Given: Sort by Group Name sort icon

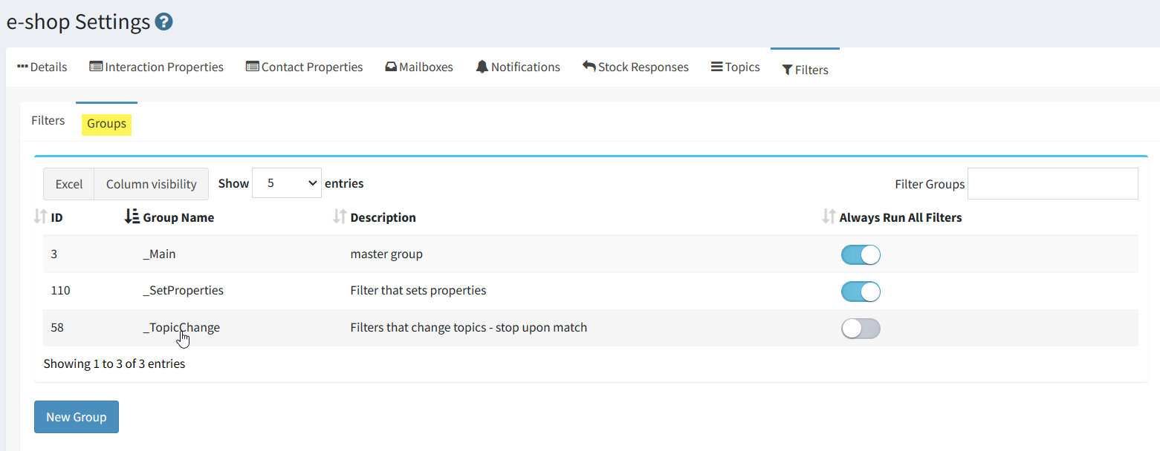Looking at the screenshot, I should 132,217.
